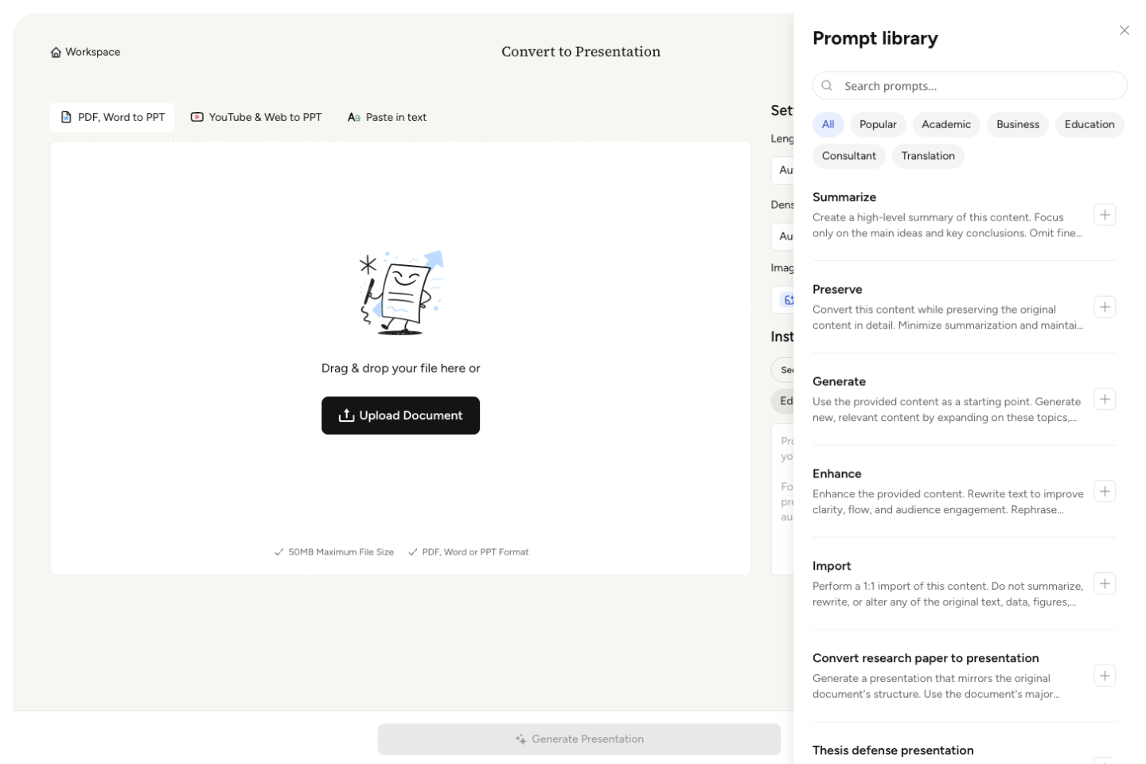The height and width of the screenshot is (764, 1146).
Task: Close the Prompt library panel
Action: [1124, 30]
